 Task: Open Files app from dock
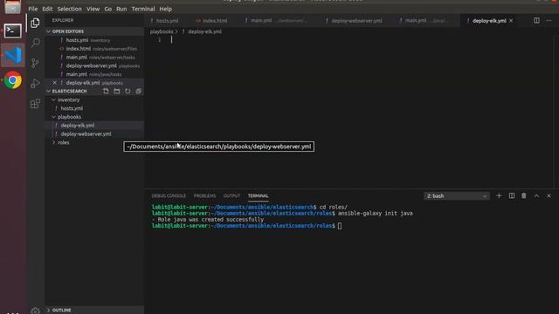point(13,7)
